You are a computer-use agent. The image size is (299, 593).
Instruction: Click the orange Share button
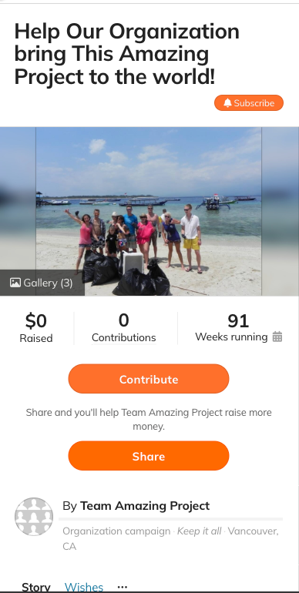click(x=149, y=456)
